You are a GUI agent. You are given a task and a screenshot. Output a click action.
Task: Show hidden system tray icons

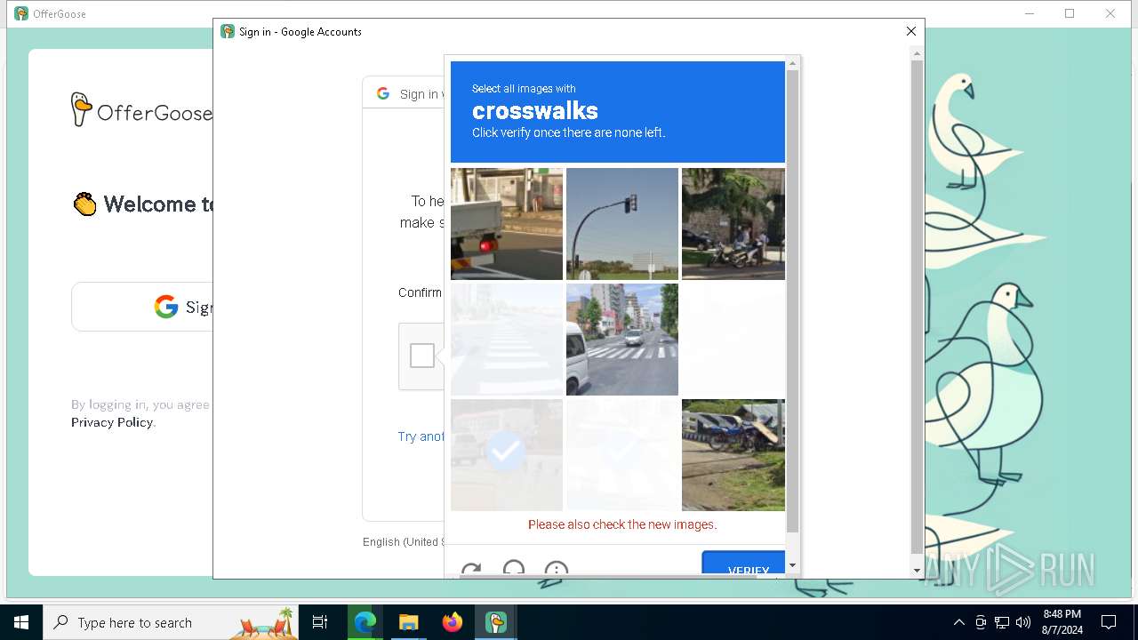pos(958,622)
